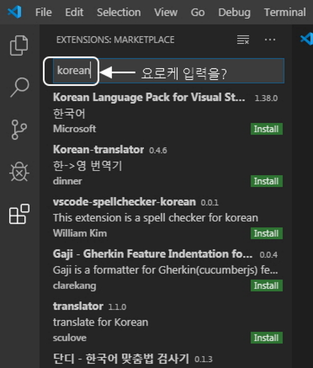Click the William Kim publisher name
The height and width of the screenshot is (368, 313).
click(x=80, y=233)
